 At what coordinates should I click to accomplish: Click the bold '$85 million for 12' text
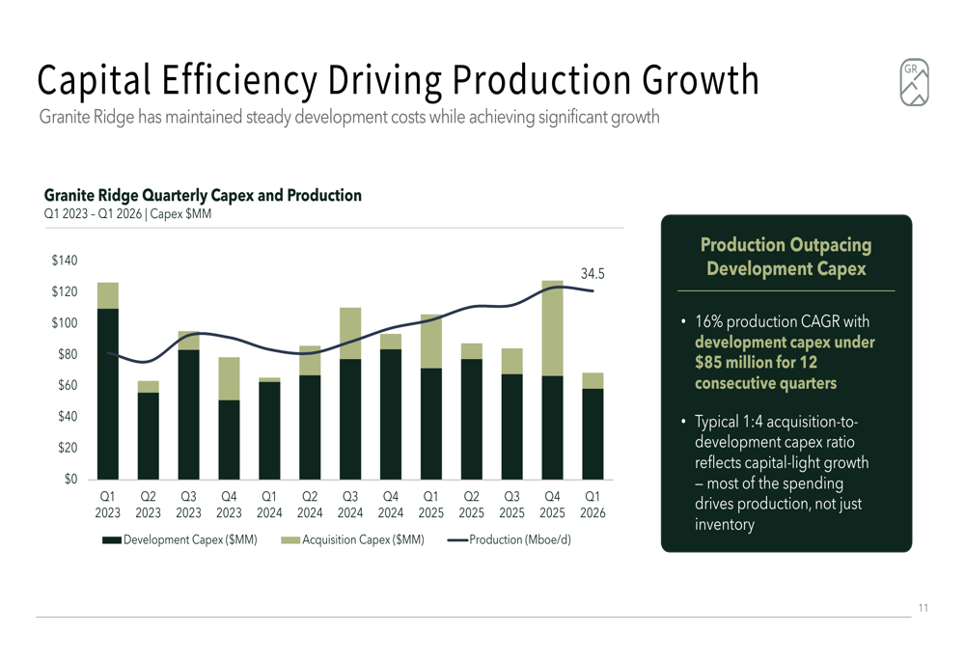coord(756,362)
